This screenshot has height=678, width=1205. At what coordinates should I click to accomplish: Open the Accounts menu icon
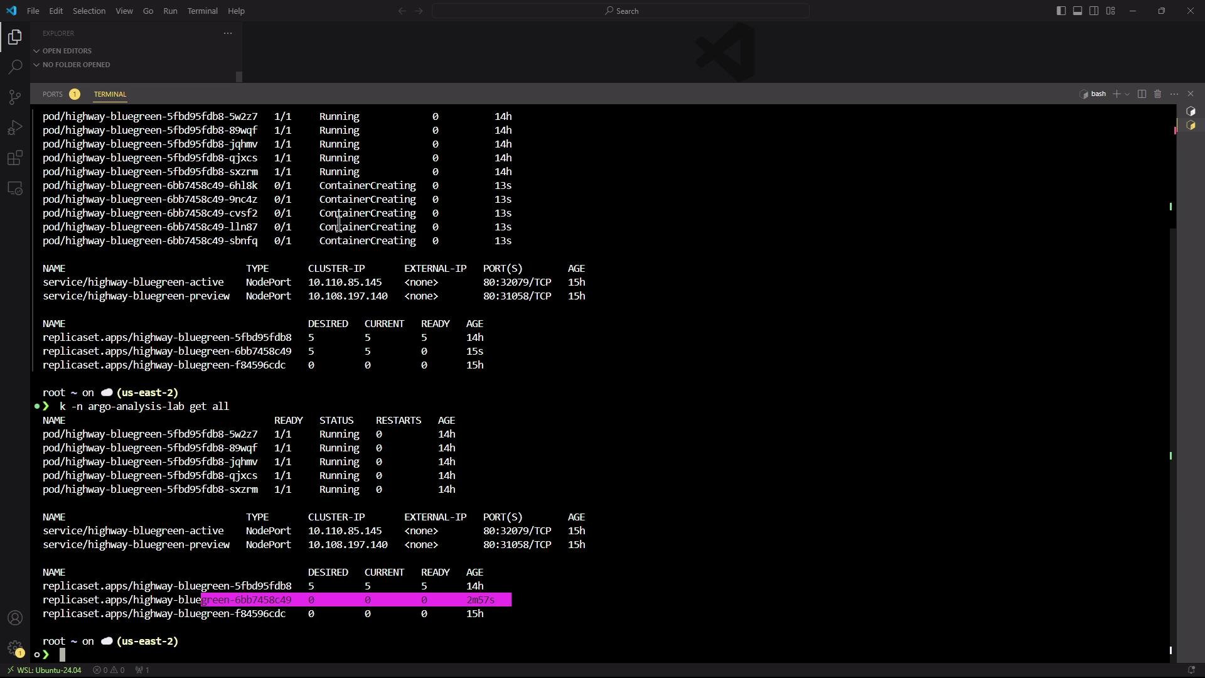click(x=15, y=618)
